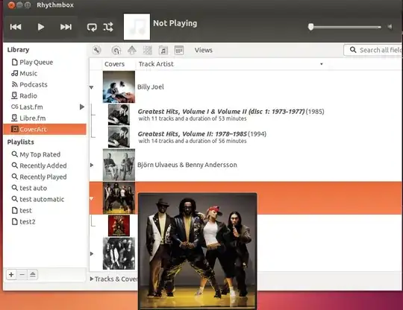Click the previous track button
The width and height of the screenshot is (403, 310).
(x=16, y=27)
